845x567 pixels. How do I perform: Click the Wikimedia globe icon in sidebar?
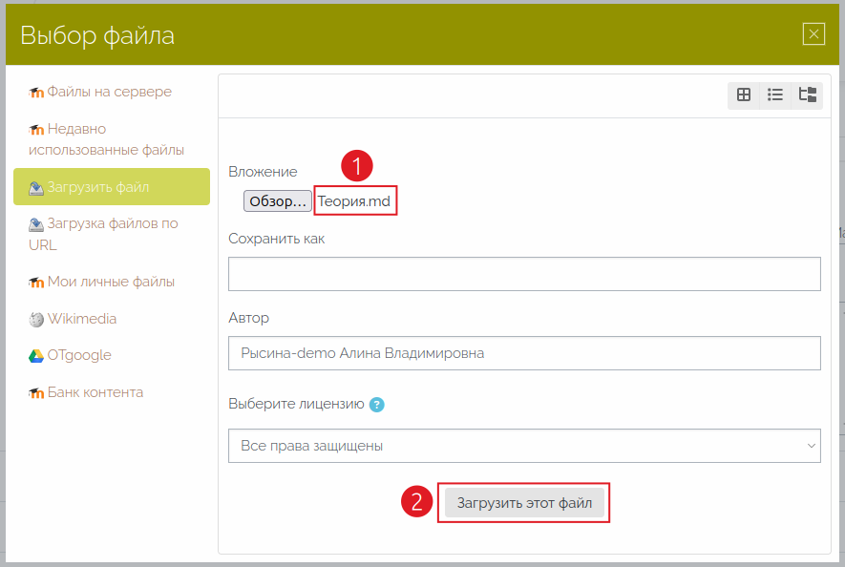point(36,320)
